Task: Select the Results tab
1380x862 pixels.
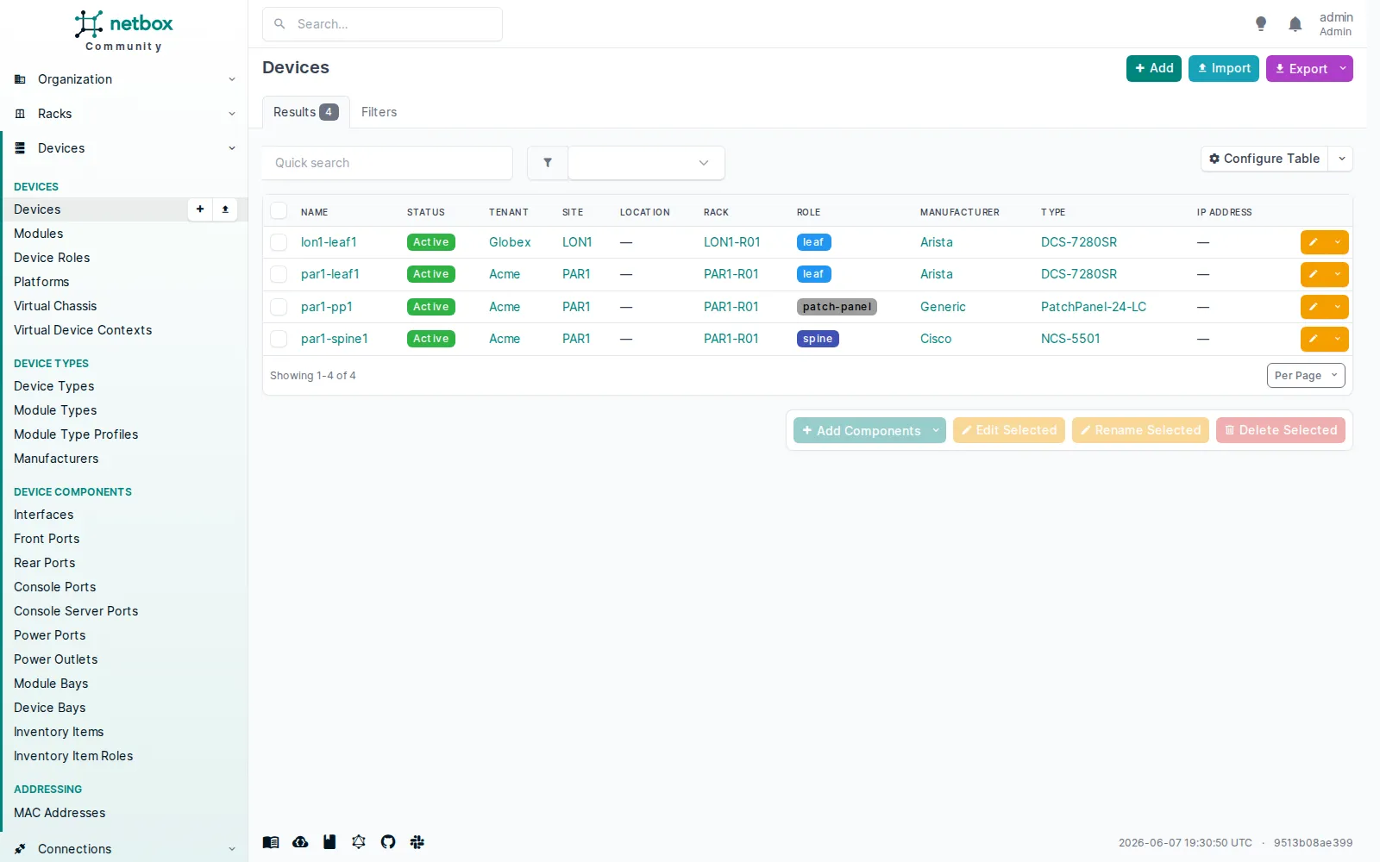Action: pyautogui.click(x=305, y=112)
